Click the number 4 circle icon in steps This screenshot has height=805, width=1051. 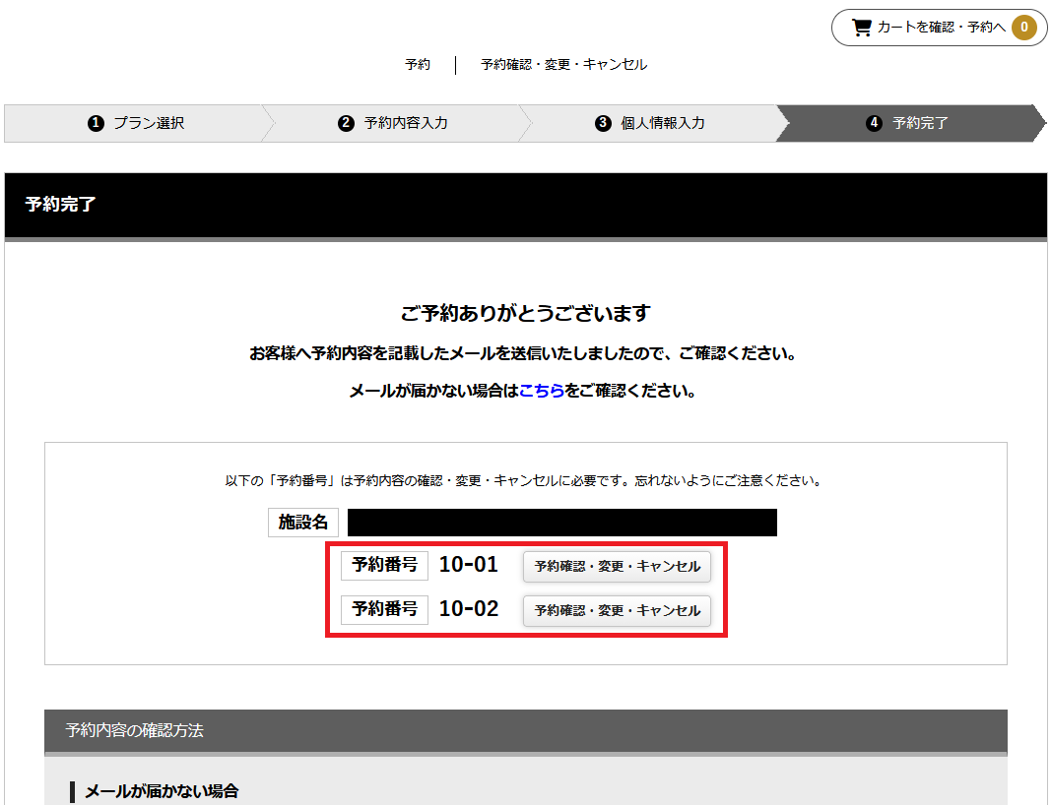pos(874,123)
